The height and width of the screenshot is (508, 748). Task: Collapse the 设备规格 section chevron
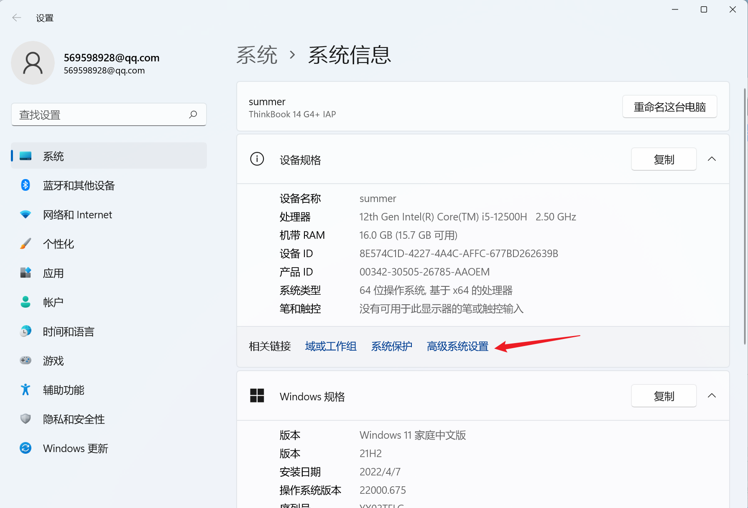pos(712,159)
